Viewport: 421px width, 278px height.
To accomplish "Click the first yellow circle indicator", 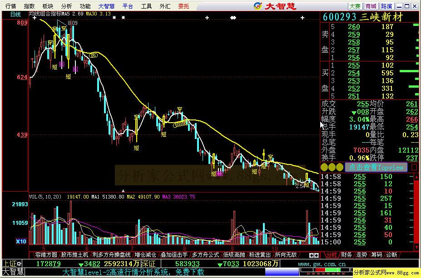I will click(x=324, y=167).
